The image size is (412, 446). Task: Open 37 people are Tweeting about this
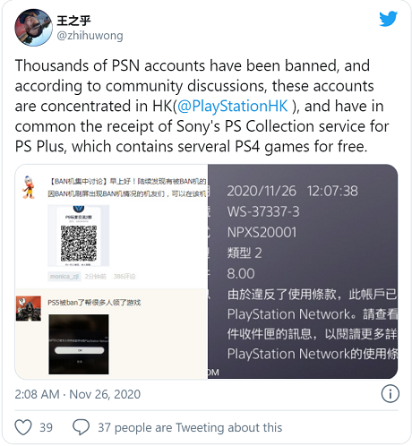(190, 427)
